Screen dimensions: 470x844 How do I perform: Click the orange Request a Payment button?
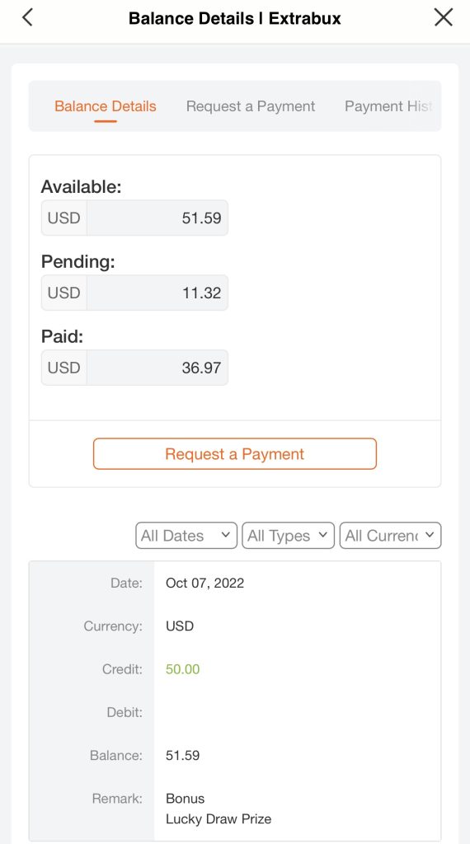[235, 454]
